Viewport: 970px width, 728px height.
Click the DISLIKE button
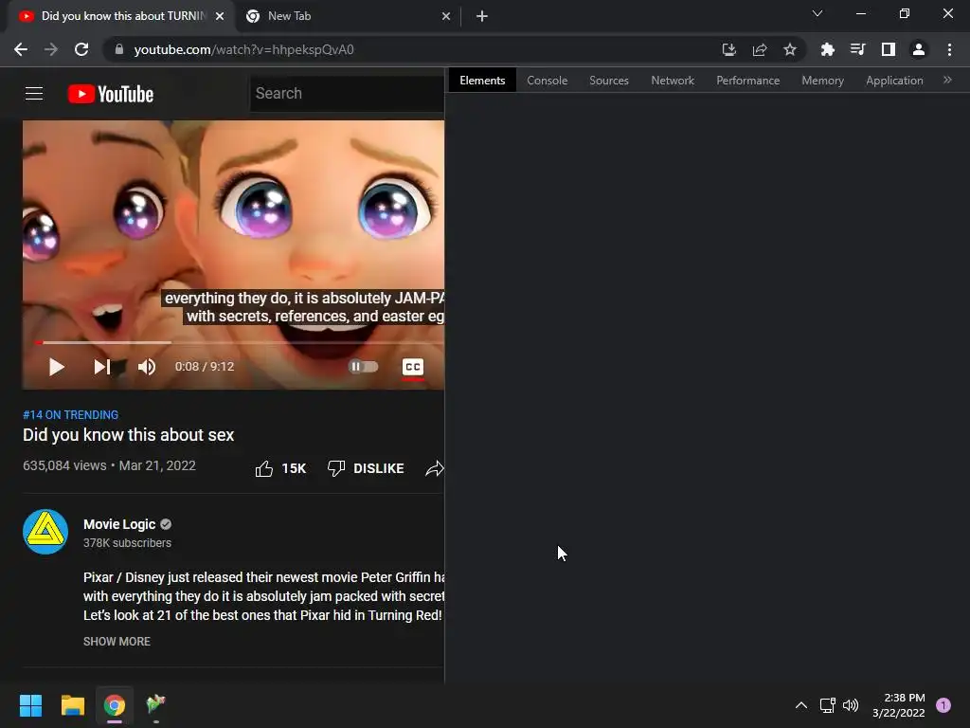(x=366, y=468)
